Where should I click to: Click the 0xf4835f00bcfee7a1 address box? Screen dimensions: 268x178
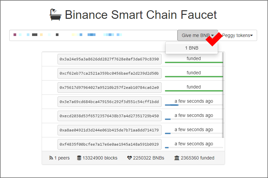click(109, 144)
